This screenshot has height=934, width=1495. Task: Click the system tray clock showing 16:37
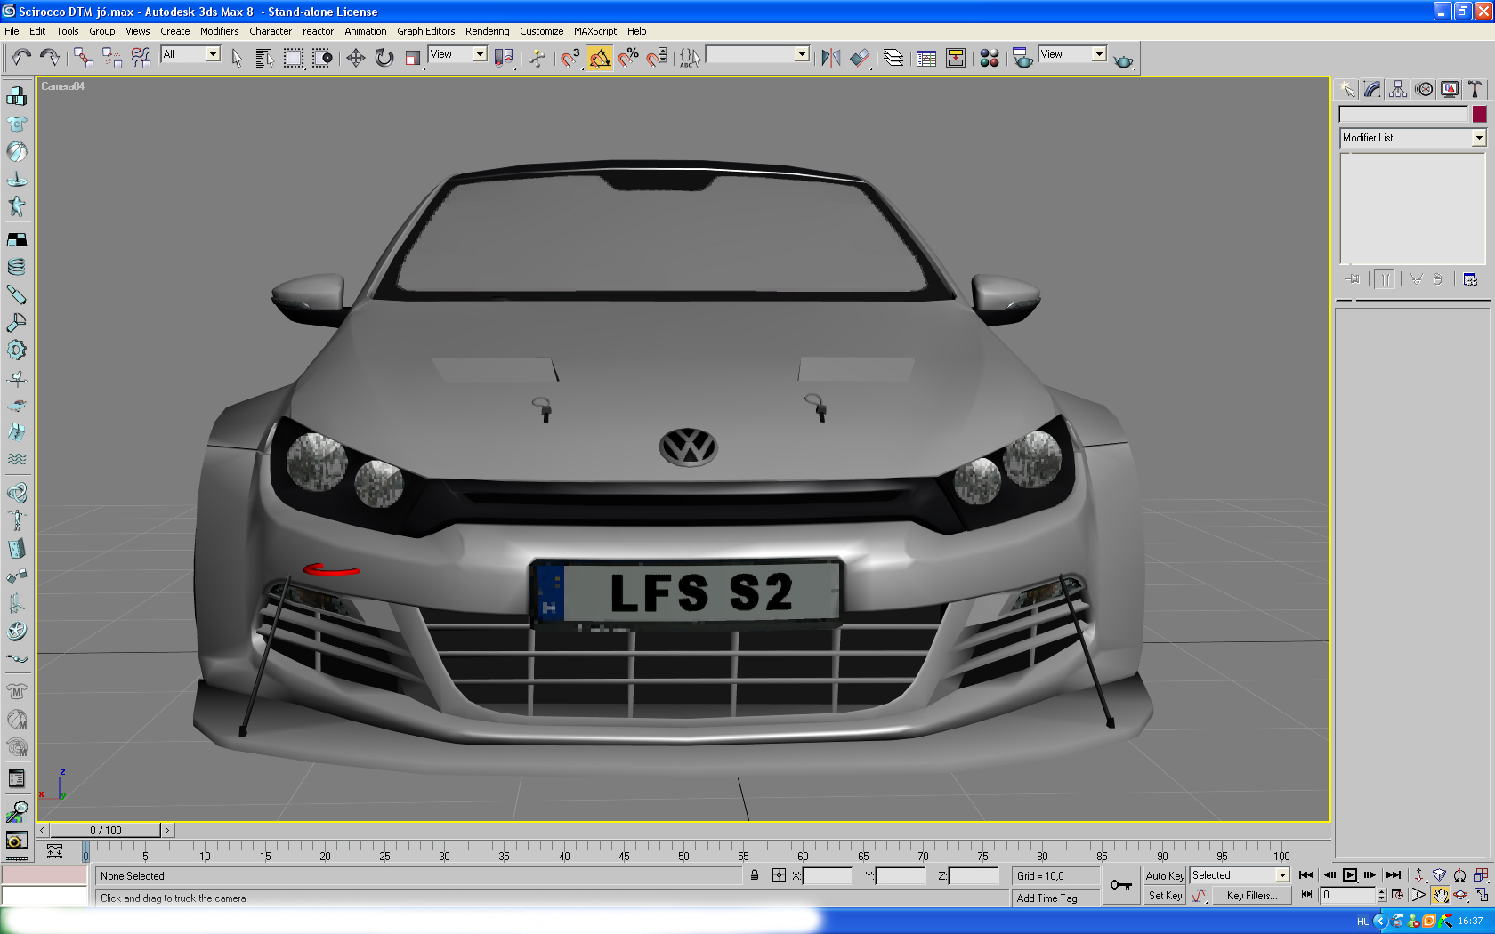pos(1470,922)
